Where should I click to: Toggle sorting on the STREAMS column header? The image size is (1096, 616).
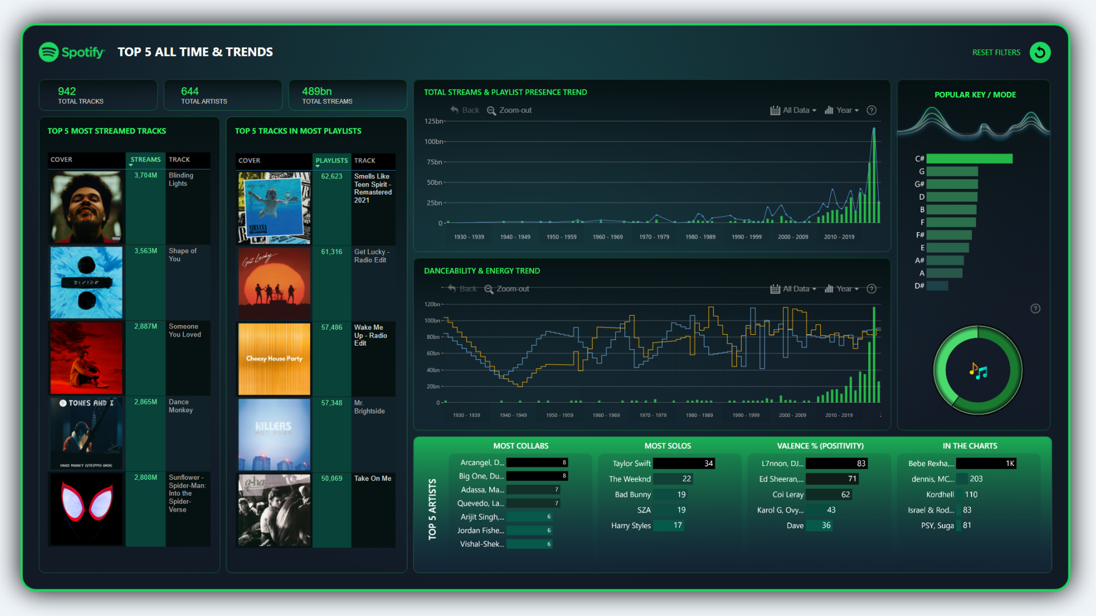pyautogui.click(x=145, y=160)
